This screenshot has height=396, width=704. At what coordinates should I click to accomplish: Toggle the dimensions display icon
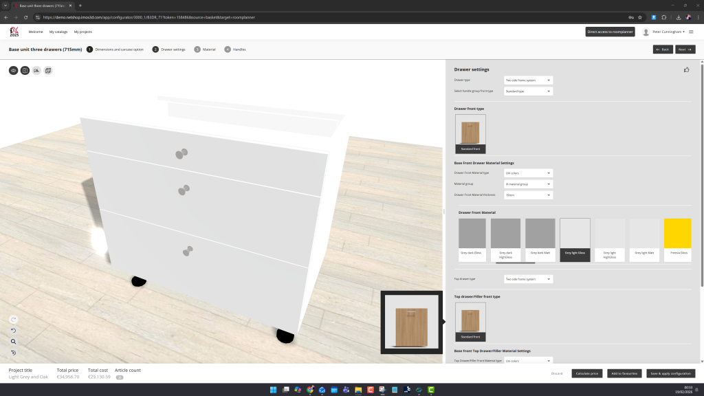coord(36,70)
